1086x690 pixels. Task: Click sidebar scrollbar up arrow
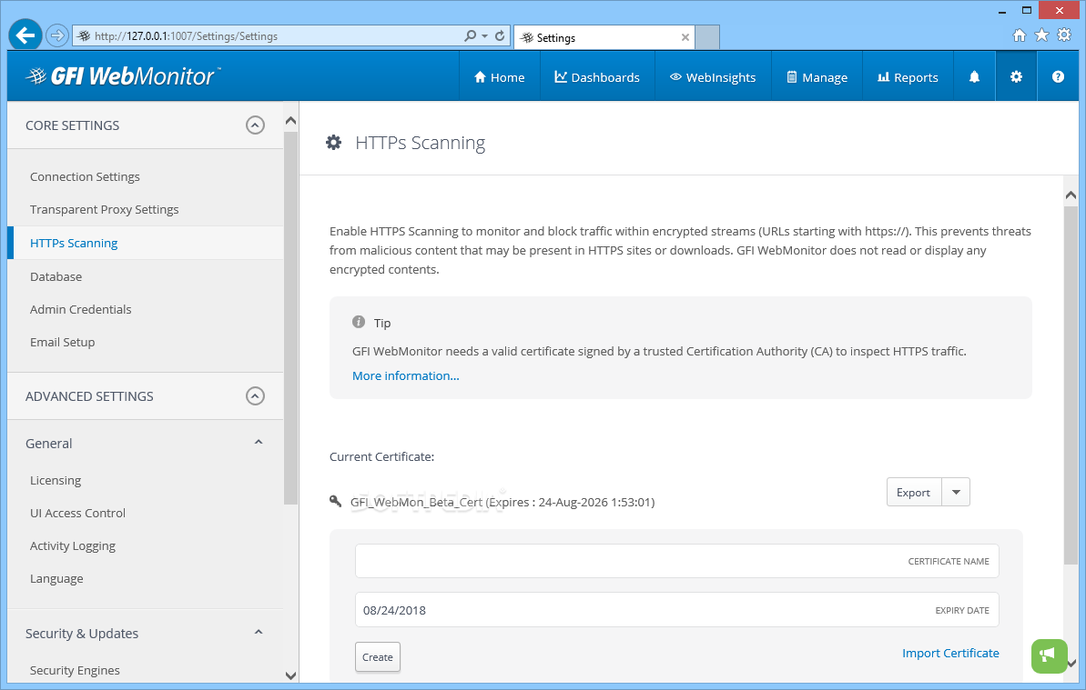(291, 120)
